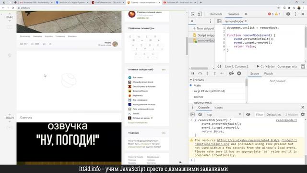This screenshot has height=173, width=307.
Task: Close the removeNode editor tab
Action: click(246, 21)
